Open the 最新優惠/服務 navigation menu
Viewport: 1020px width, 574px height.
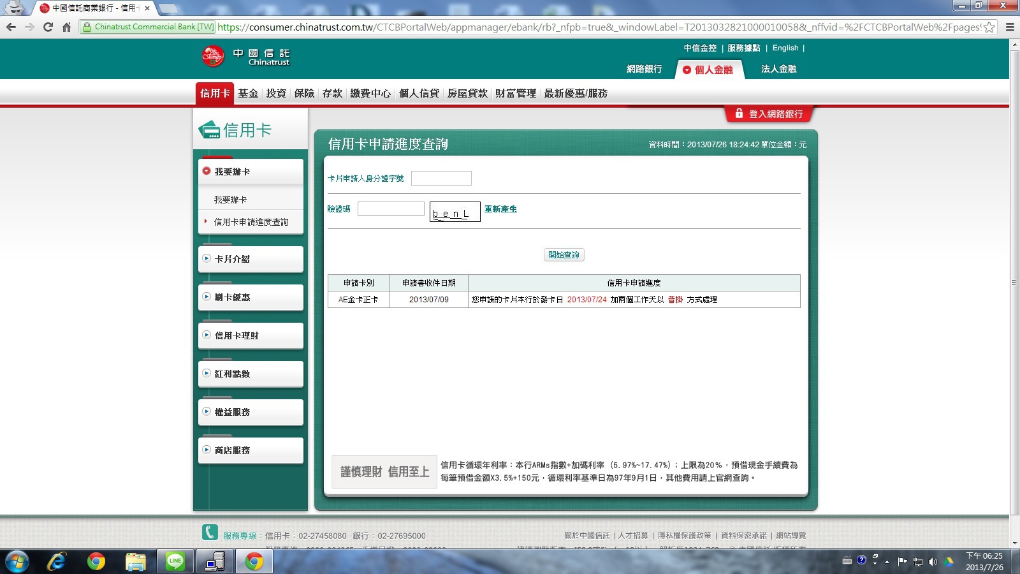click(576, 93)
